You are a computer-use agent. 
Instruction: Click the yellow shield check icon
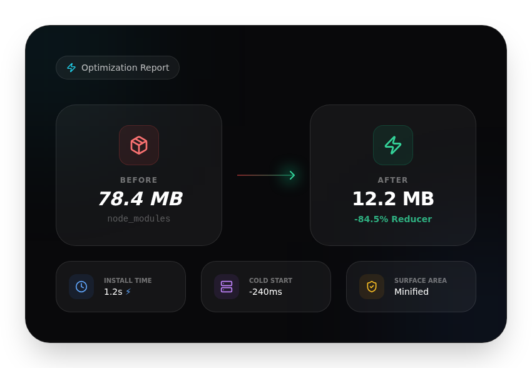[x=372, y=287]
